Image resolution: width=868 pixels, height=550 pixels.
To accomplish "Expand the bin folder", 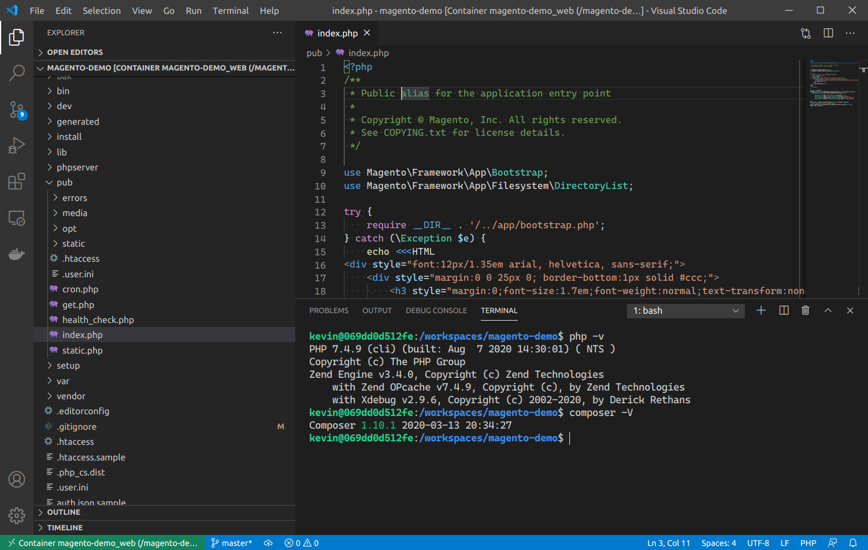I will [x=165, y=91].
